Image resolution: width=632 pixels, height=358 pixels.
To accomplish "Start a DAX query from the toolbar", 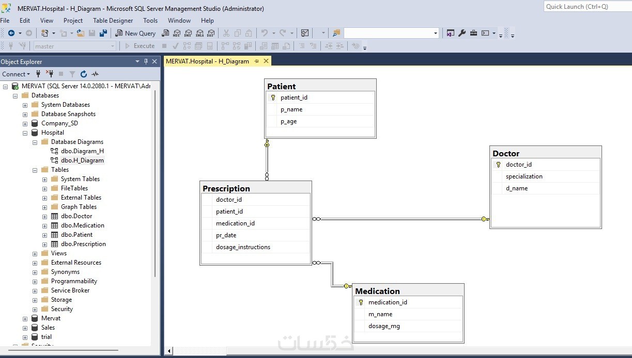I will pyautogui.click(x=211, y=33).
